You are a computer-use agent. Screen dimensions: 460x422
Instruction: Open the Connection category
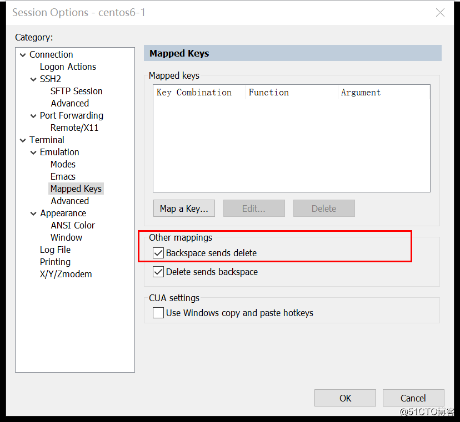tap(51, 54)
